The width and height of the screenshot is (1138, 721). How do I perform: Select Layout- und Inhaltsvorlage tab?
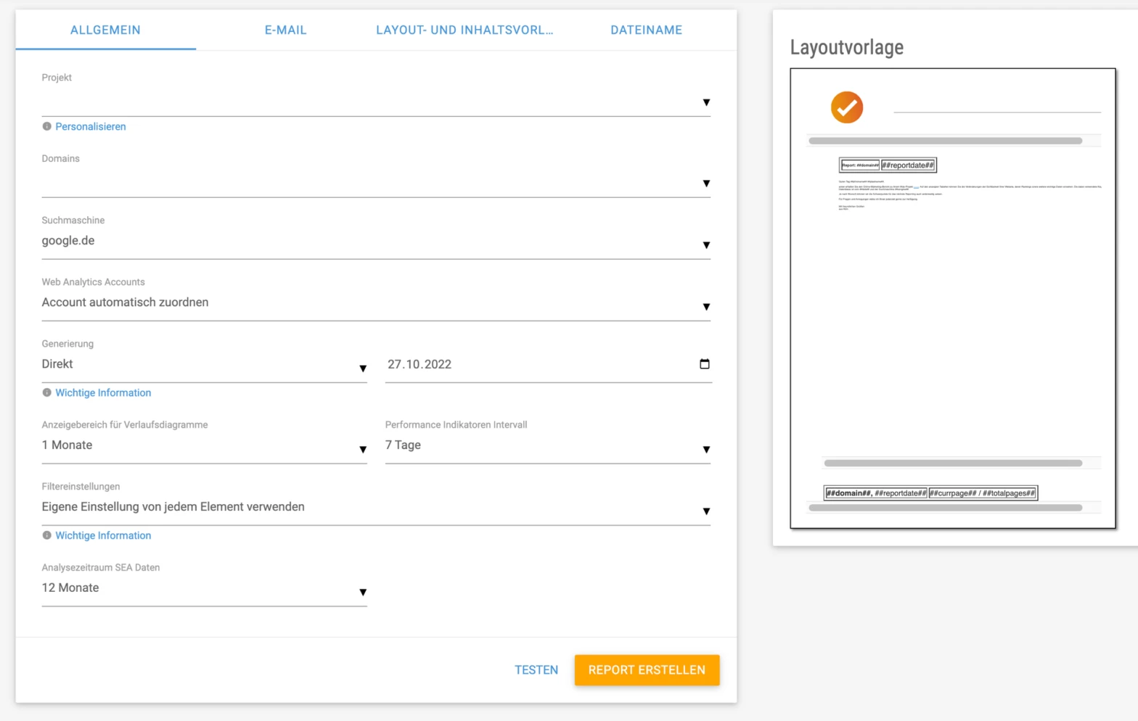pos(464,30)
